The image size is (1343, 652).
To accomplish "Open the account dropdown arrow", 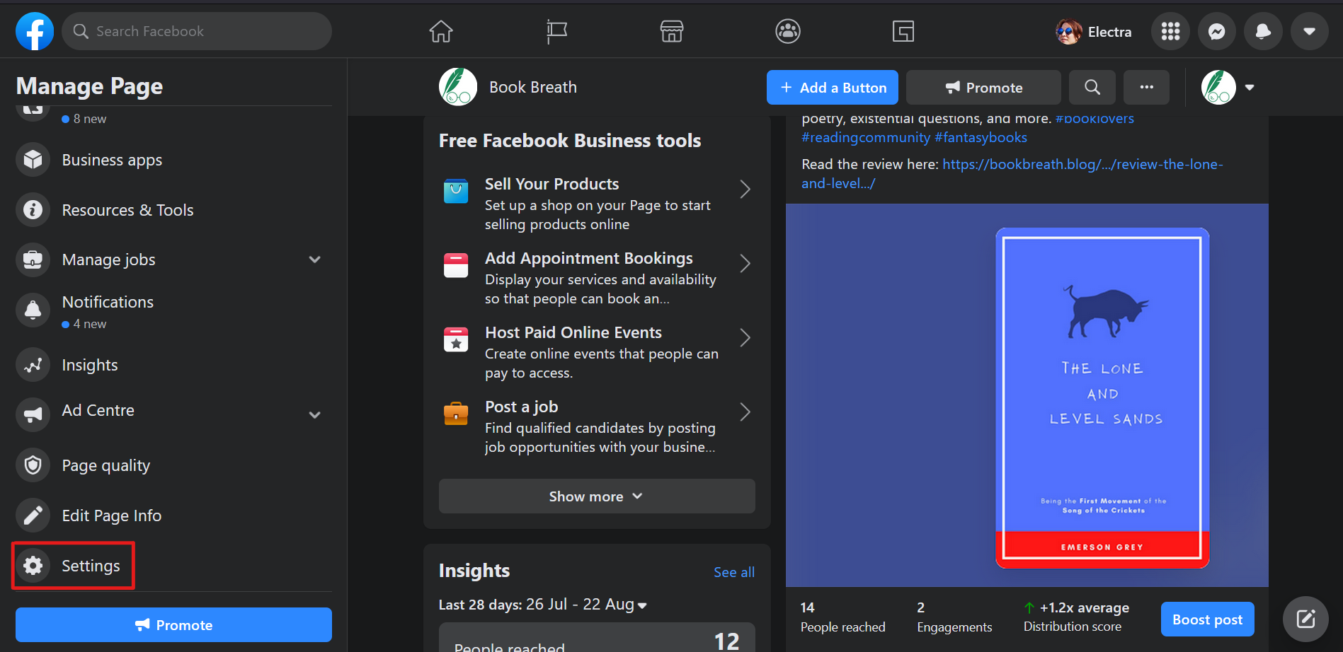I will pyautogui.click(x=1309, y=31).
